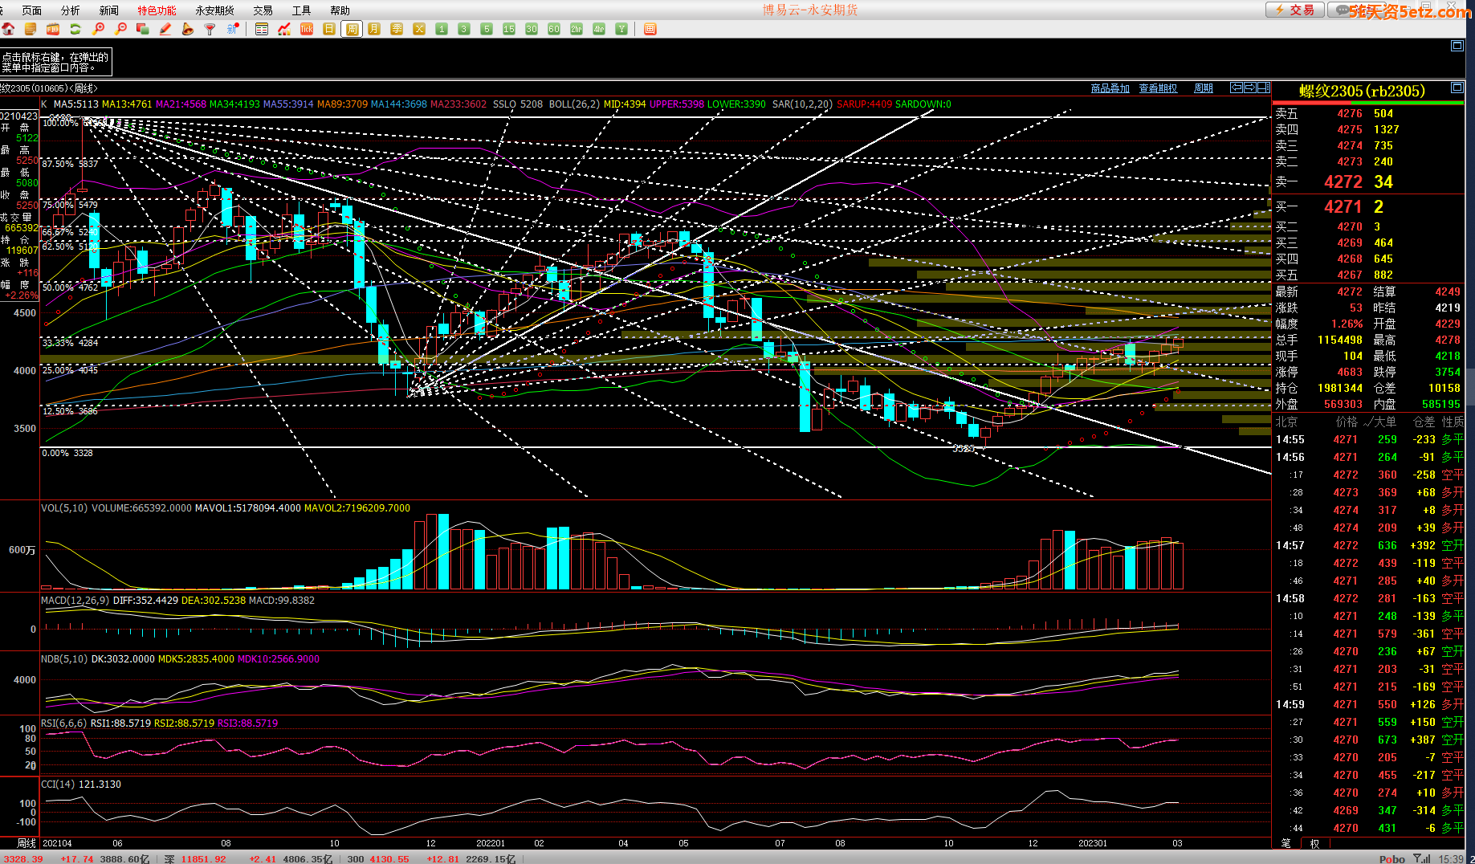Open the 页面 menu
This screenshot has height=864, width=1475.
32,10
